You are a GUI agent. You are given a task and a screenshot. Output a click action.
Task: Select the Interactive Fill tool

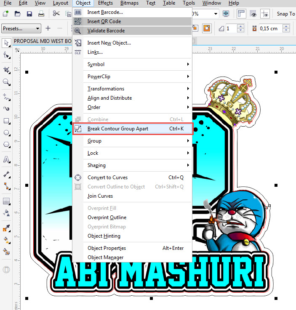pyautogui.click(x=6, y=240)
